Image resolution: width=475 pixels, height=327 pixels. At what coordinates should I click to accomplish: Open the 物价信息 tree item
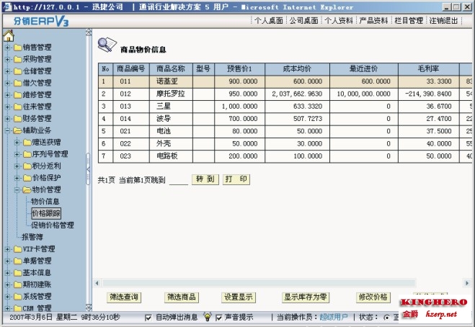pyautogui.click(x=45, y=202)
